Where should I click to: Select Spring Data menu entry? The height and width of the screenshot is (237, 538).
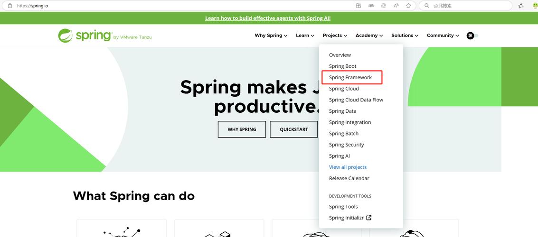[342, 111]
